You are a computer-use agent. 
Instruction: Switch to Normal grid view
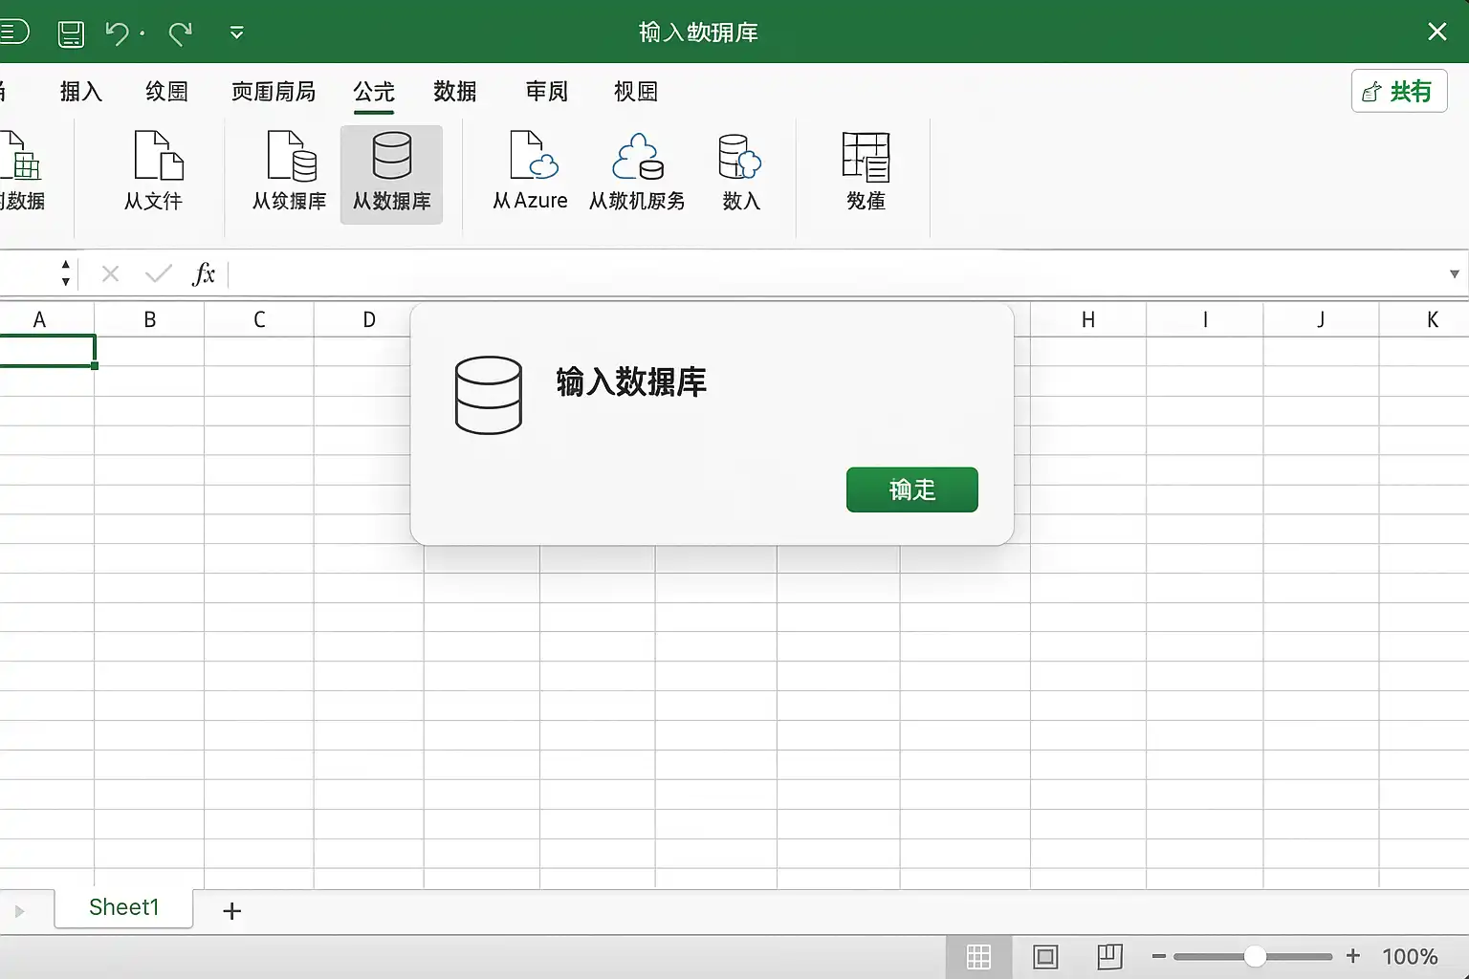pos(978,956)
